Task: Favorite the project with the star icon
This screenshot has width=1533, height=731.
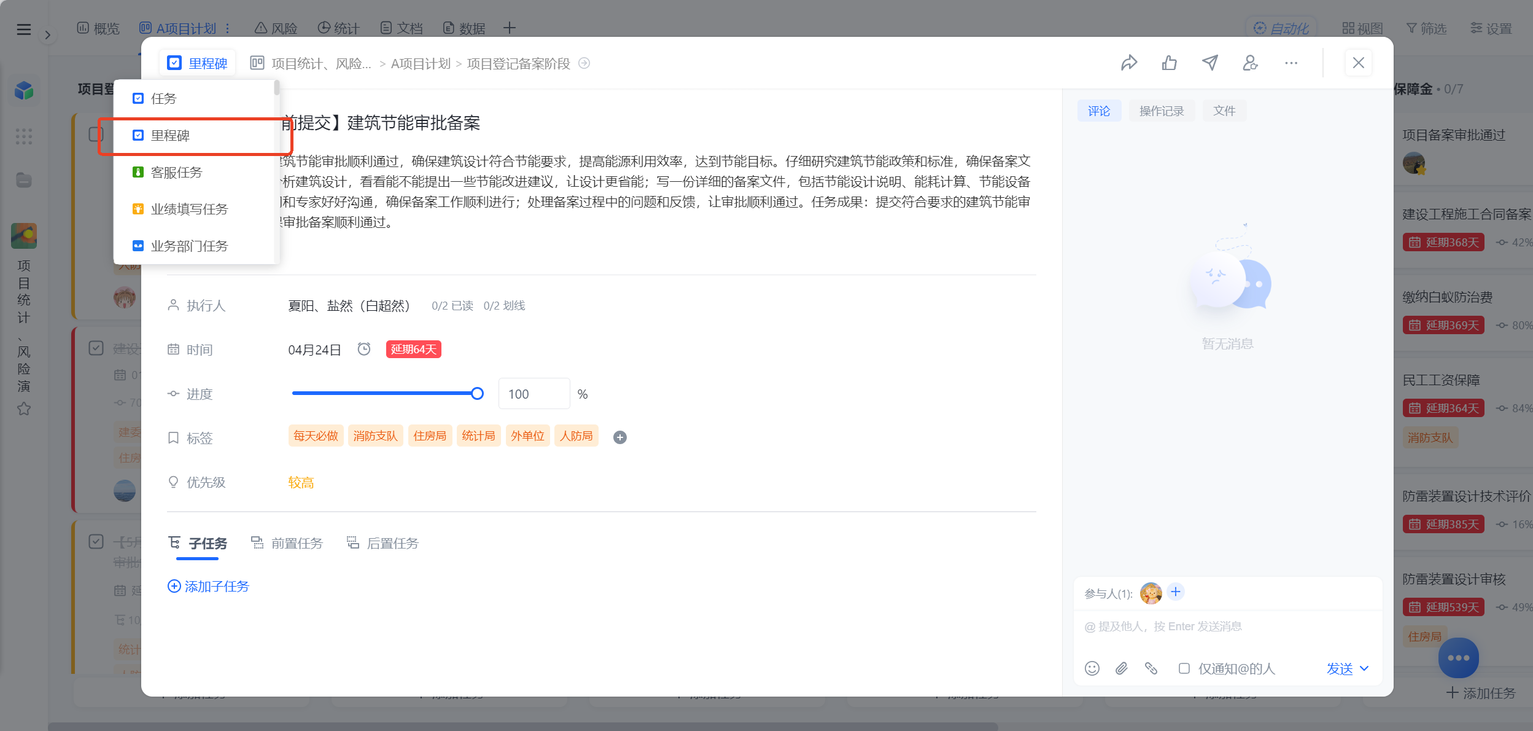Action: [24, 409]
